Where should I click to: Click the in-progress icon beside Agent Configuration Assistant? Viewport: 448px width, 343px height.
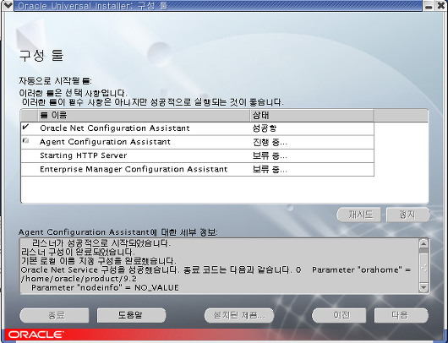tap(26, 140)
